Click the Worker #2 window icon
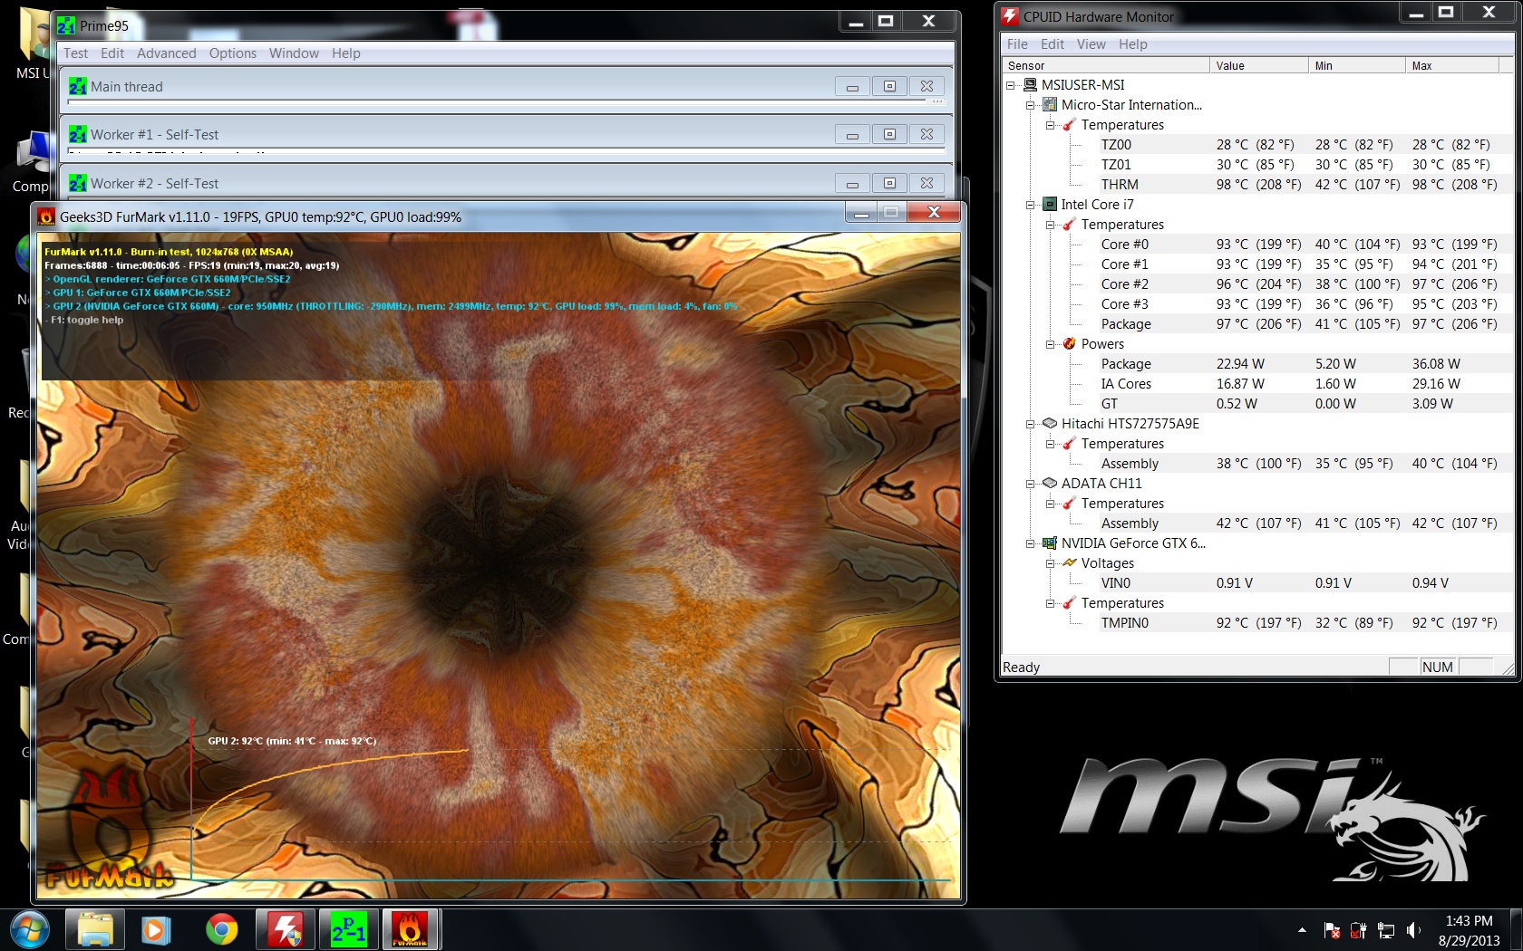Viewport: 1523px width, 951px height. [78, 183]
